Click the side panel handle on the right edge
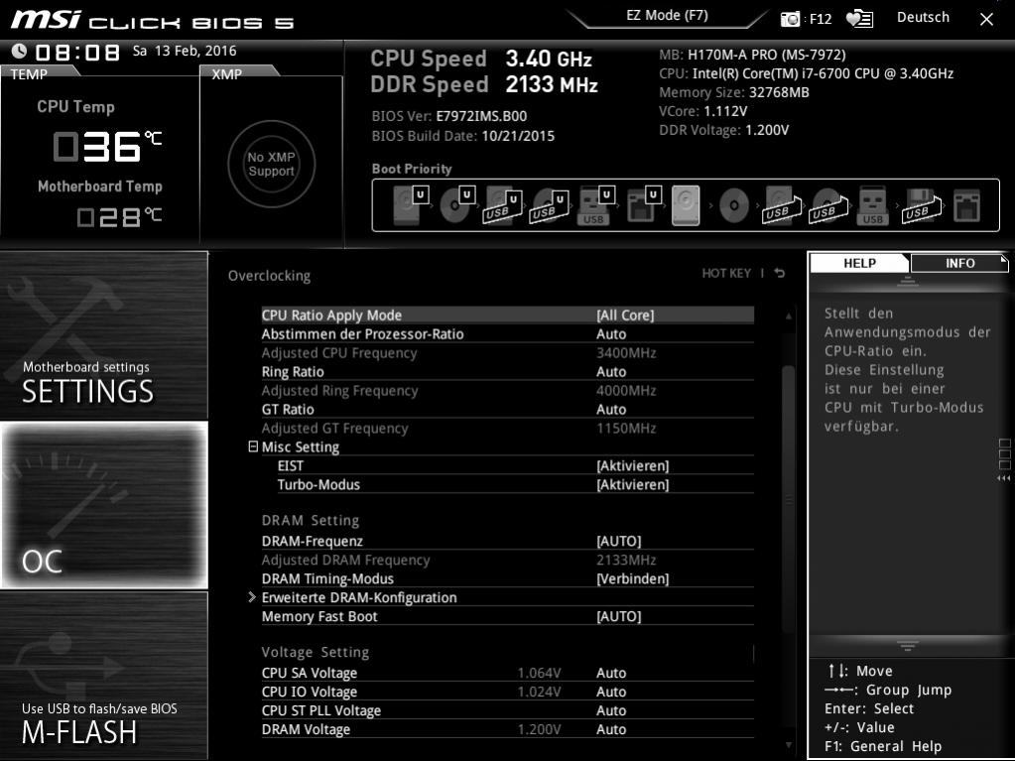Screen dimensions: 1015x761 (1004, 460)
